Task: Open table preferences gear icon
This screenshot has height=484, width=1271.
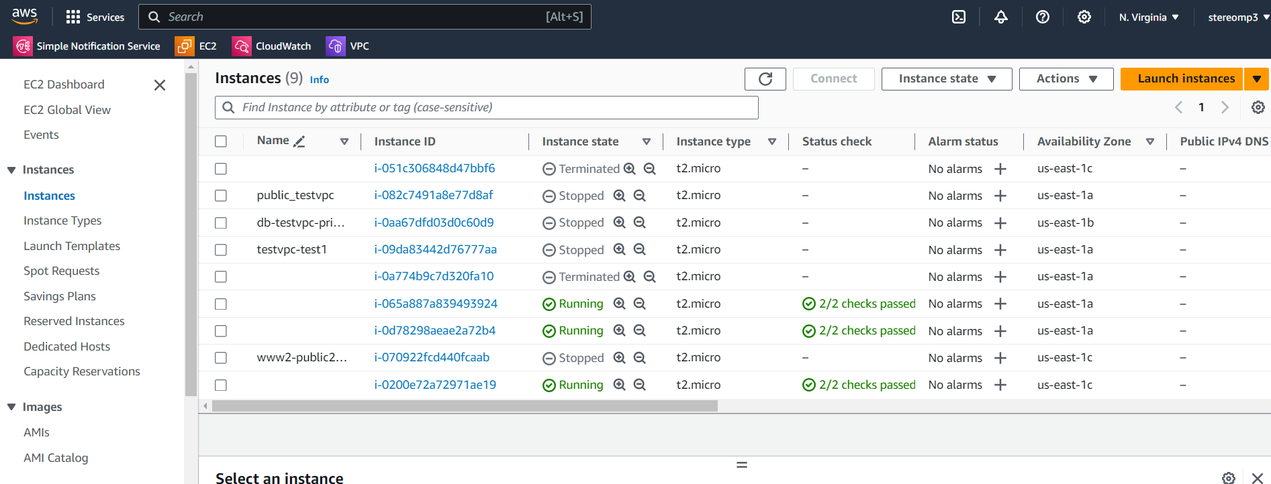Action: pyautogui.click(x=1258, y=107)
